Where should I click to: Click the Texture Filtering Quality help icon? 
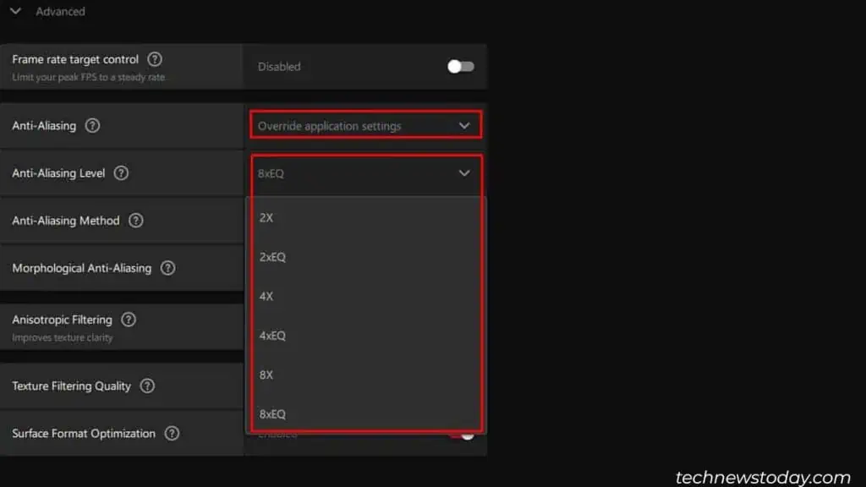coord(146,386)
